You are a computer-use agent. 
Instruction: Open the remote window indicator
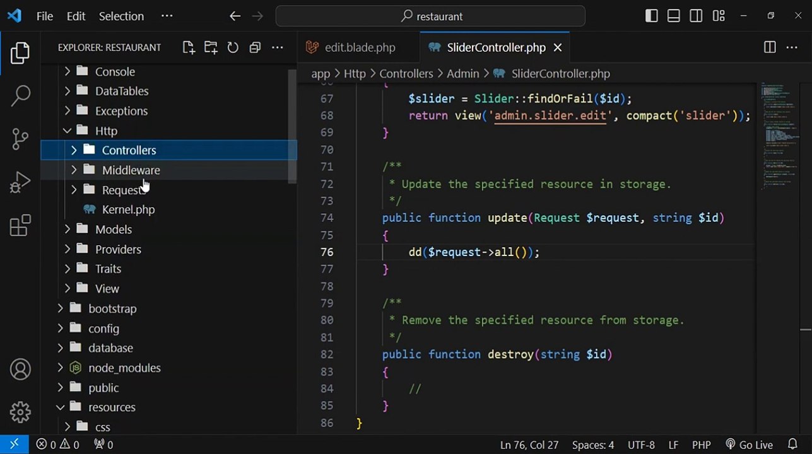coord(14,445)
